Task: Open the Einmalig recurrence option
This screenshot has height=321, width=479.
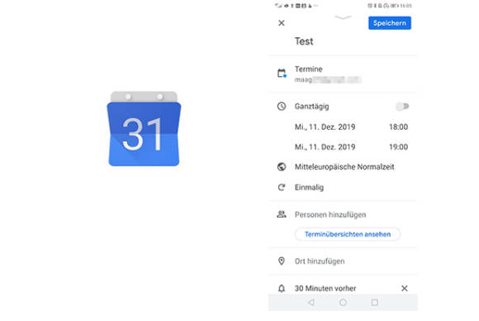Action: pyautogui.click(x=309, y=187)
